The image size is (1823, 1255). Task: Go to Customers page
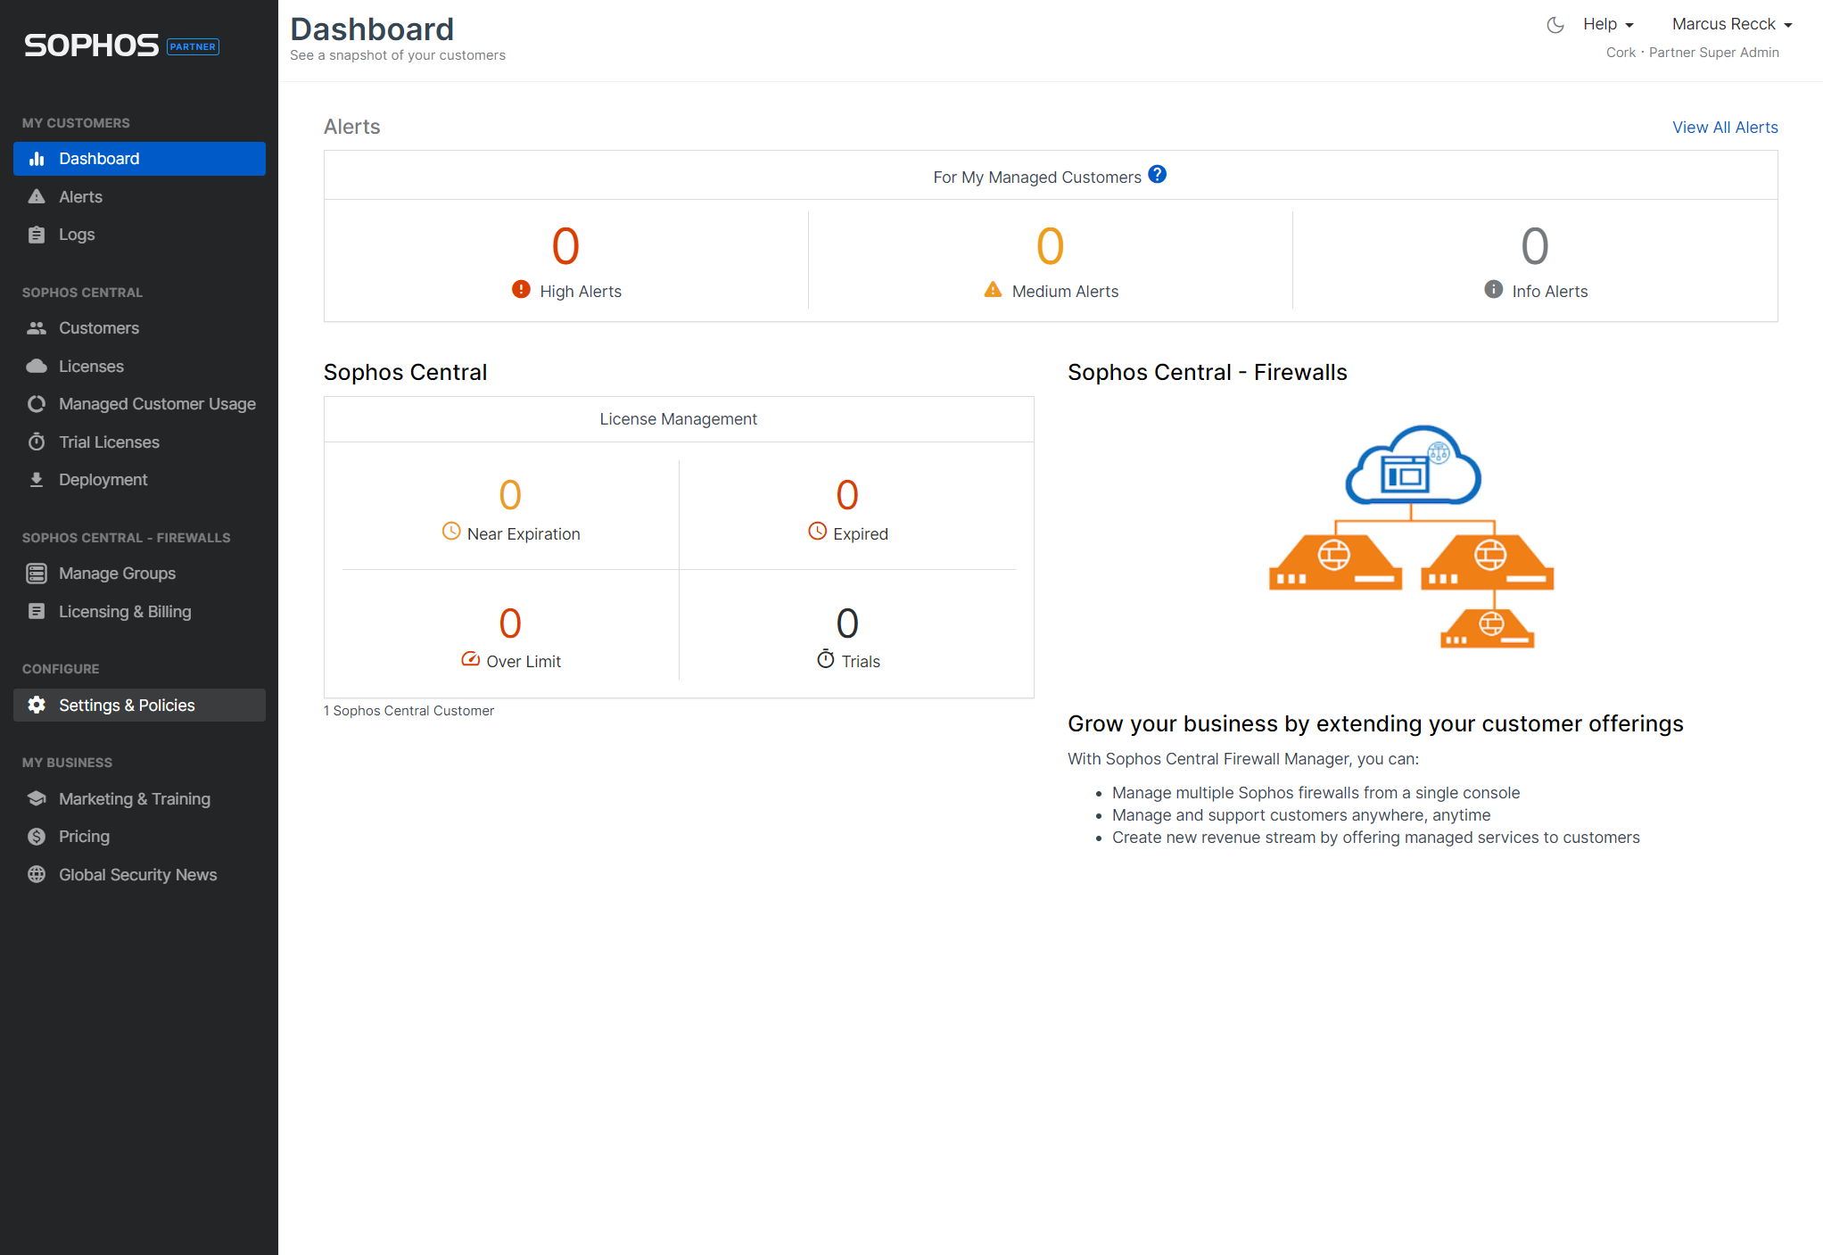139,328
